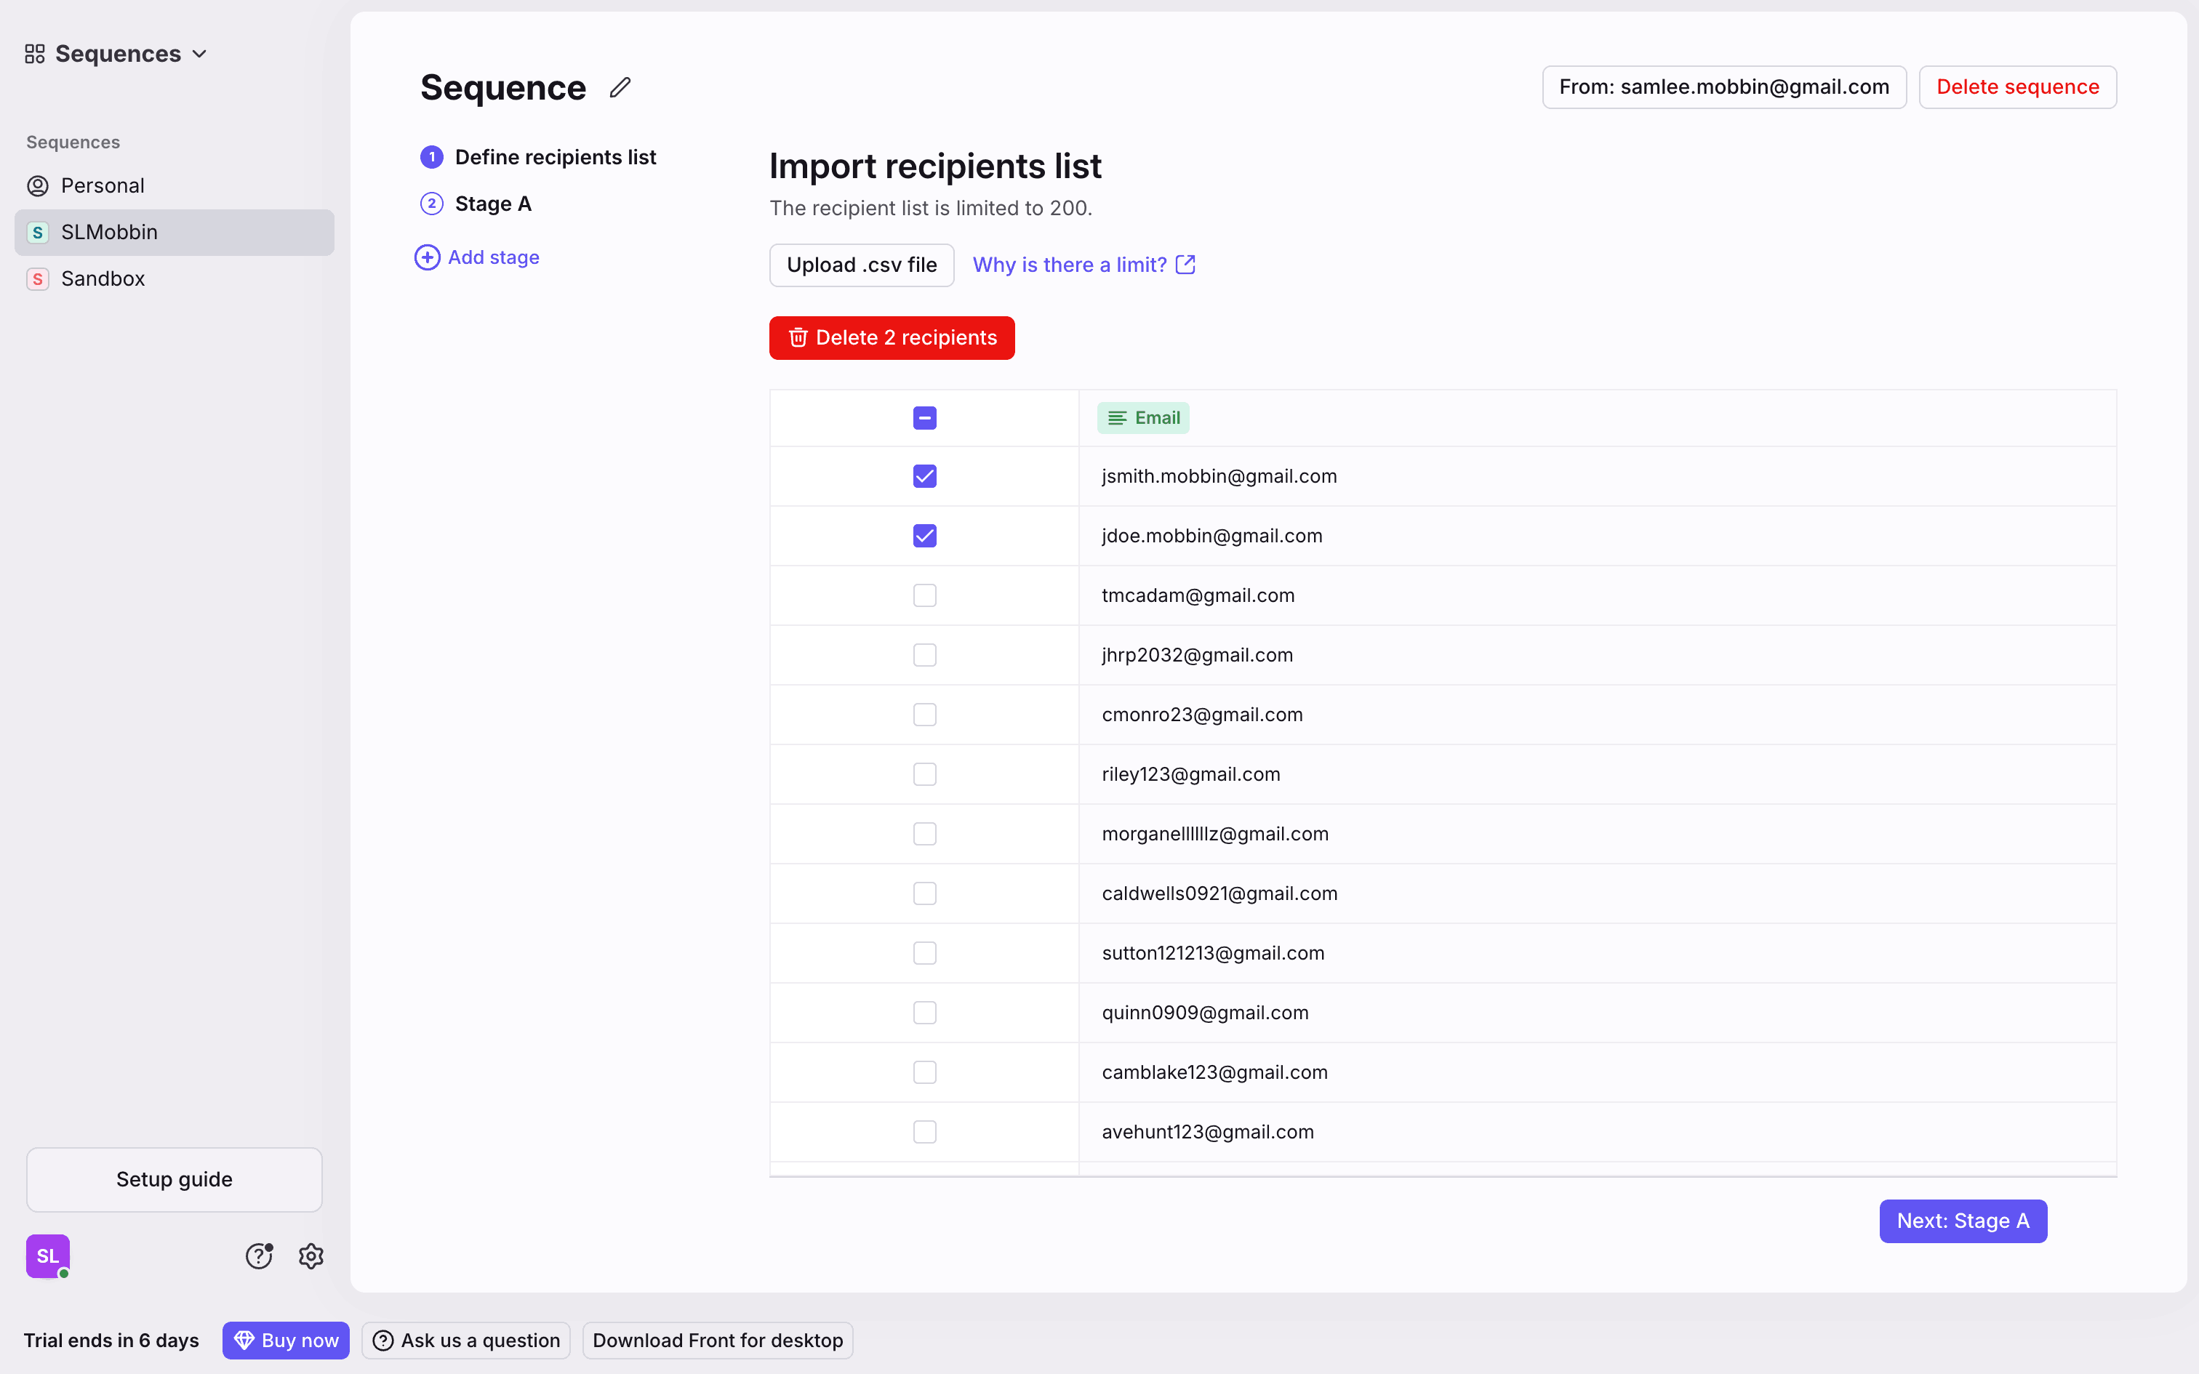Open the From: samlee.mobbin@gmail.com selector

[1723, 87]
